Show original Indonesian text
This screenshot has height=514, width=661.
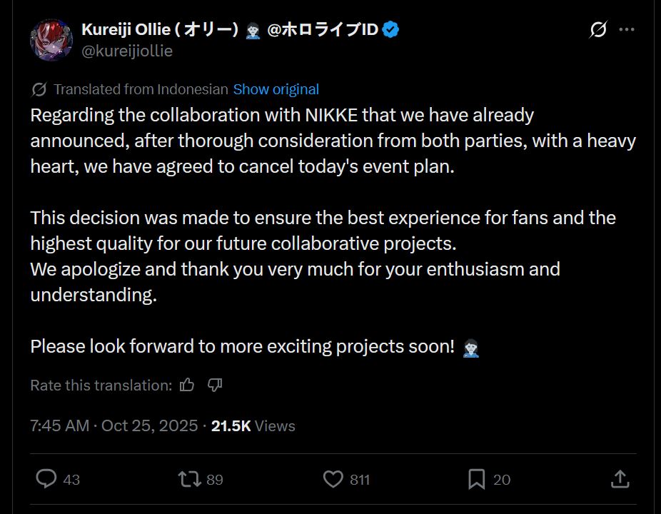pos(276,89)
